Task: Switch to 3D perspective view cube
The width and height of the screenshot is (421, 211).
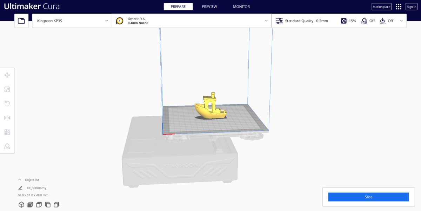Action: pyautogui.click(x=21, y=205)
